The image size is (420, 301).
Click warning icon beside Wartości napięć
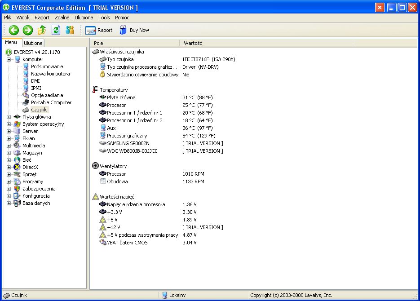coord(95,197)
